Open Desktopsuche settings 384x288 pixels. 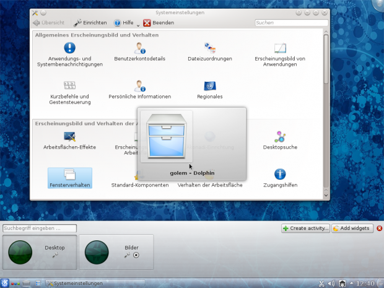tap(280, 137)
